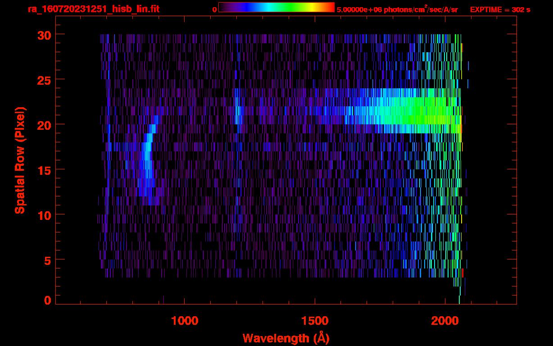Select the 2000 wavelength tick label
The image size is (553, 346).
point(444,321)
